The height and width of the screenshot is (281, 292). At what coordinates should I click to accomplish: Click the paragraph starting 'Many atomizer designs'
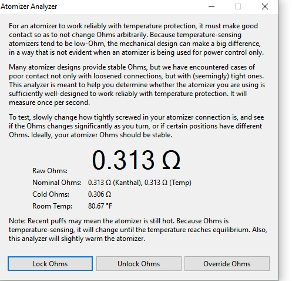(137, 85)
